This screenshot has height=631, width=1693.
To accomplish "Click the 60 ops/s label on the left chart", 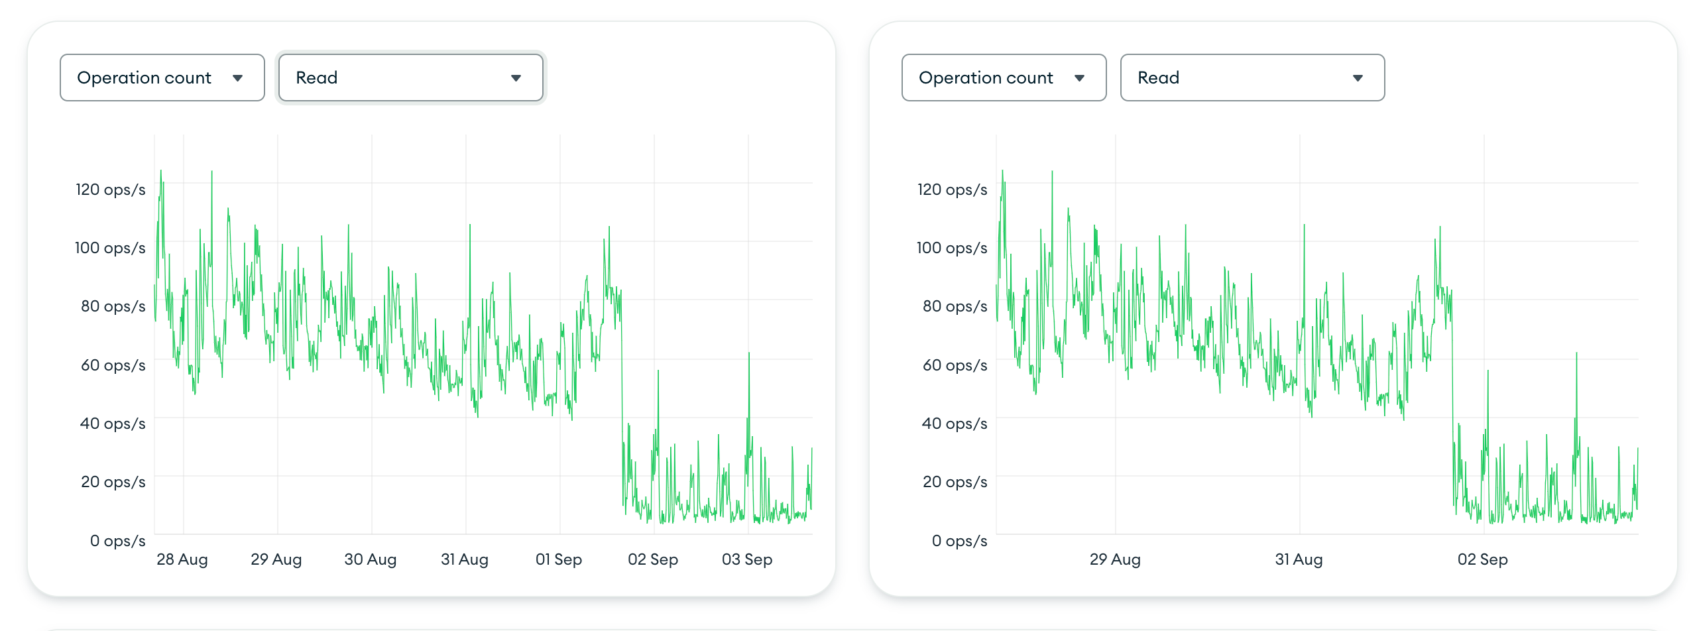I will (x=113, y=365).
